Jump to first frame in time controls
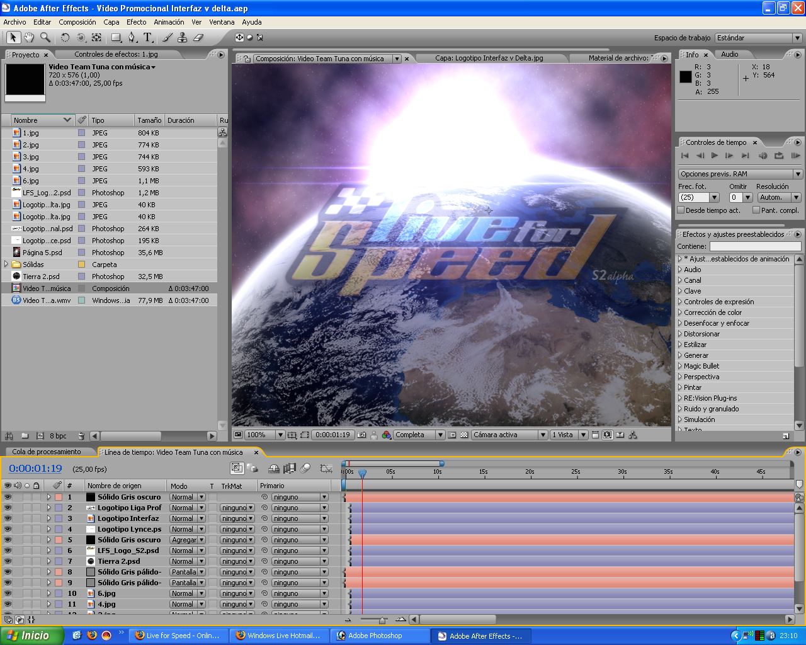 pos(685,156)
